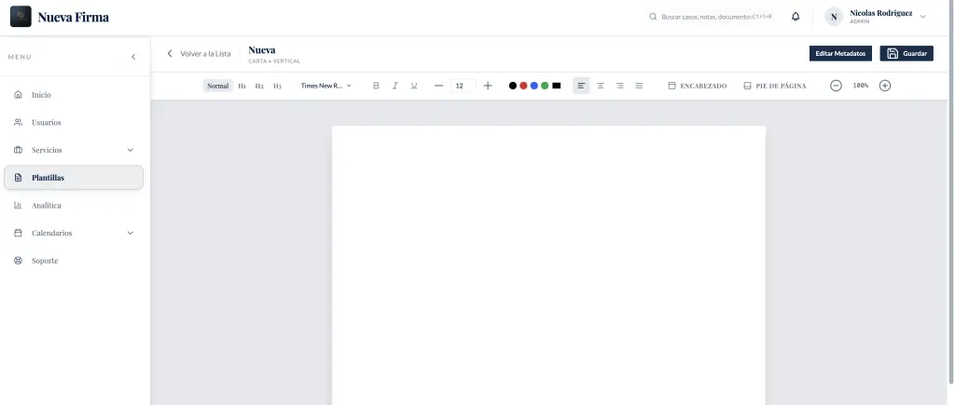Open Usuarios in the sidebar
Viewport: 955px width, 405px height.
74,122
